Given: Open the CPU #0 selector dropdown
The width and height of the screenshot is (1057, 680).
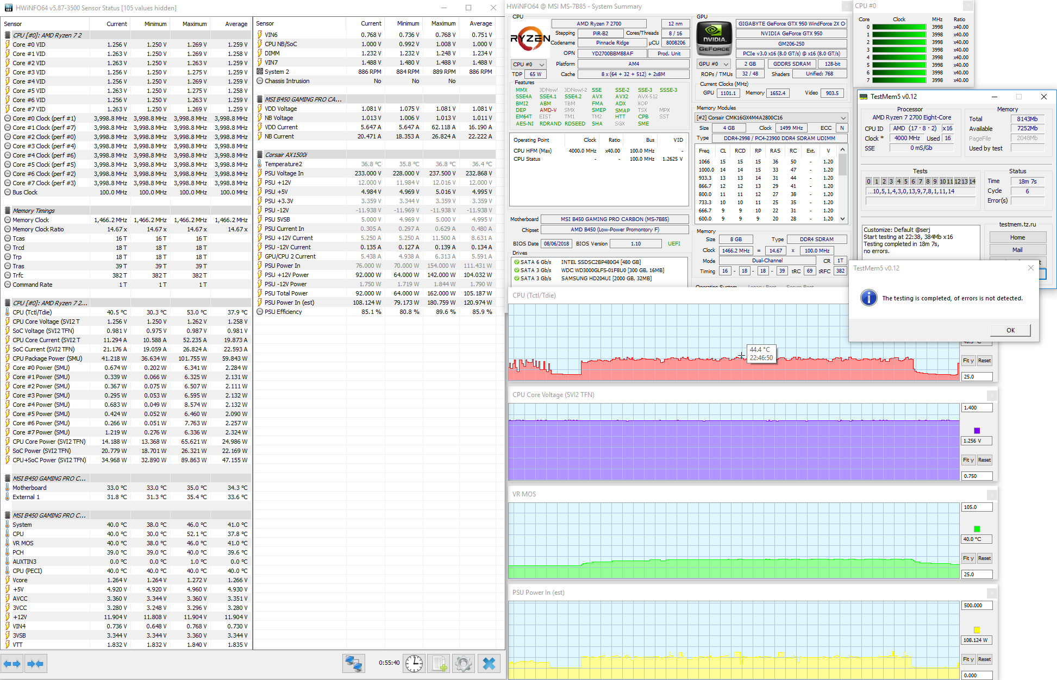Looking at the screenshot, I should click(x=529, y=64).
